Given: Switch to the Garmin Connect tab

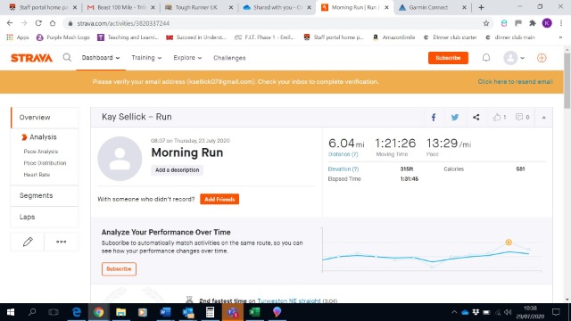Looking at the screenshot, I should click(x=428, y=7).
